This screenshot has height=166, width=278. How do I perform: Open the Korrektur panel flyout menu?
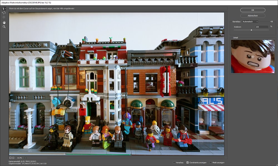(x=271, y=22)
